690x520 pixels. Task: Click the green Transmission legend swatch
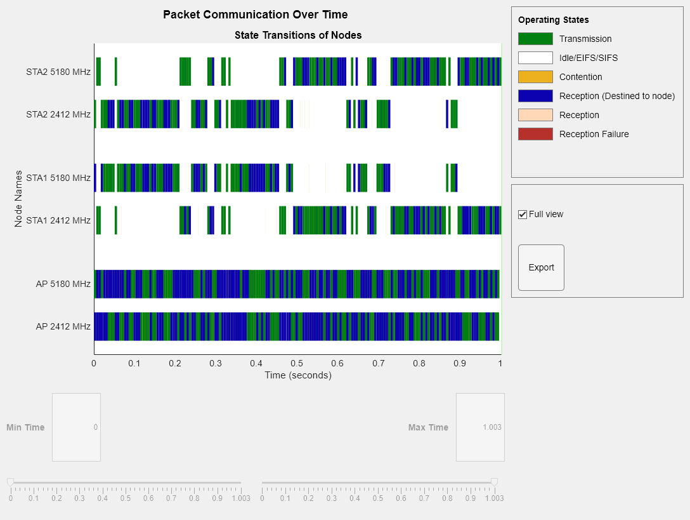click(535, 39)
